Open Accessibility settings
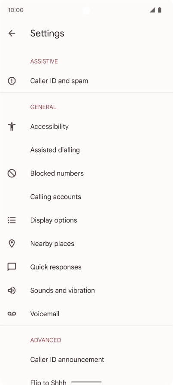This screenshot has height=385, width=173. 86,126
